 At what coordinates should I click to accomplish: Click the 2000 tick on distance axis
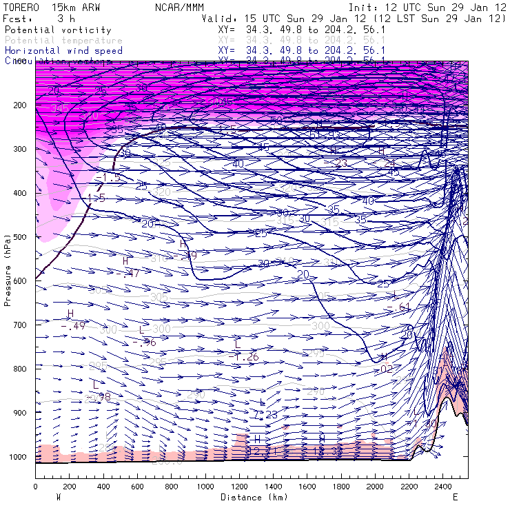375,487
